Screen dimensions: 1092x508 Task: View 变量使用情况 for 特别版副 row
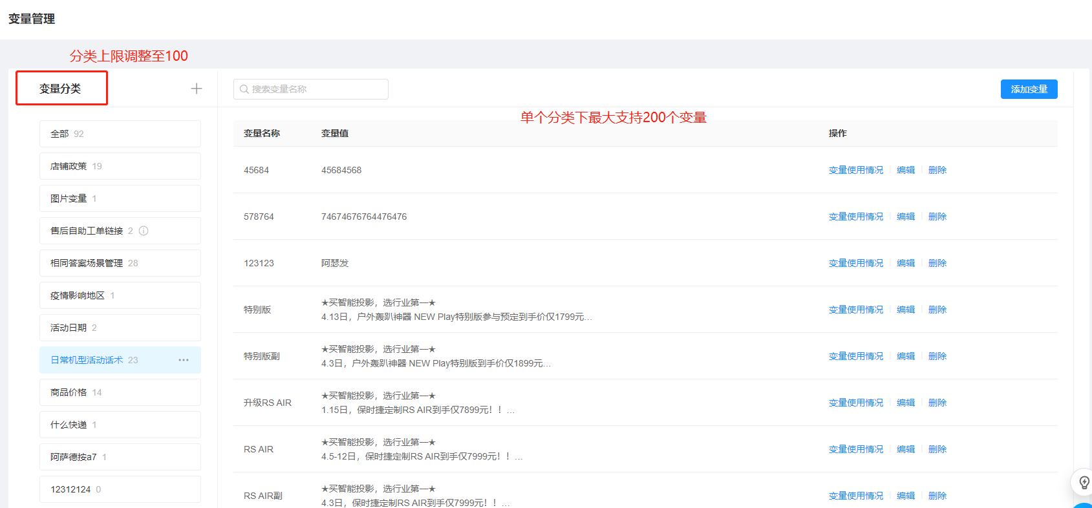[x=856, y=356]
